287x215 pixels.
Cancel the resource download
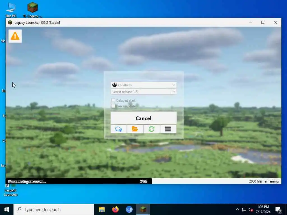click(143, 118)
